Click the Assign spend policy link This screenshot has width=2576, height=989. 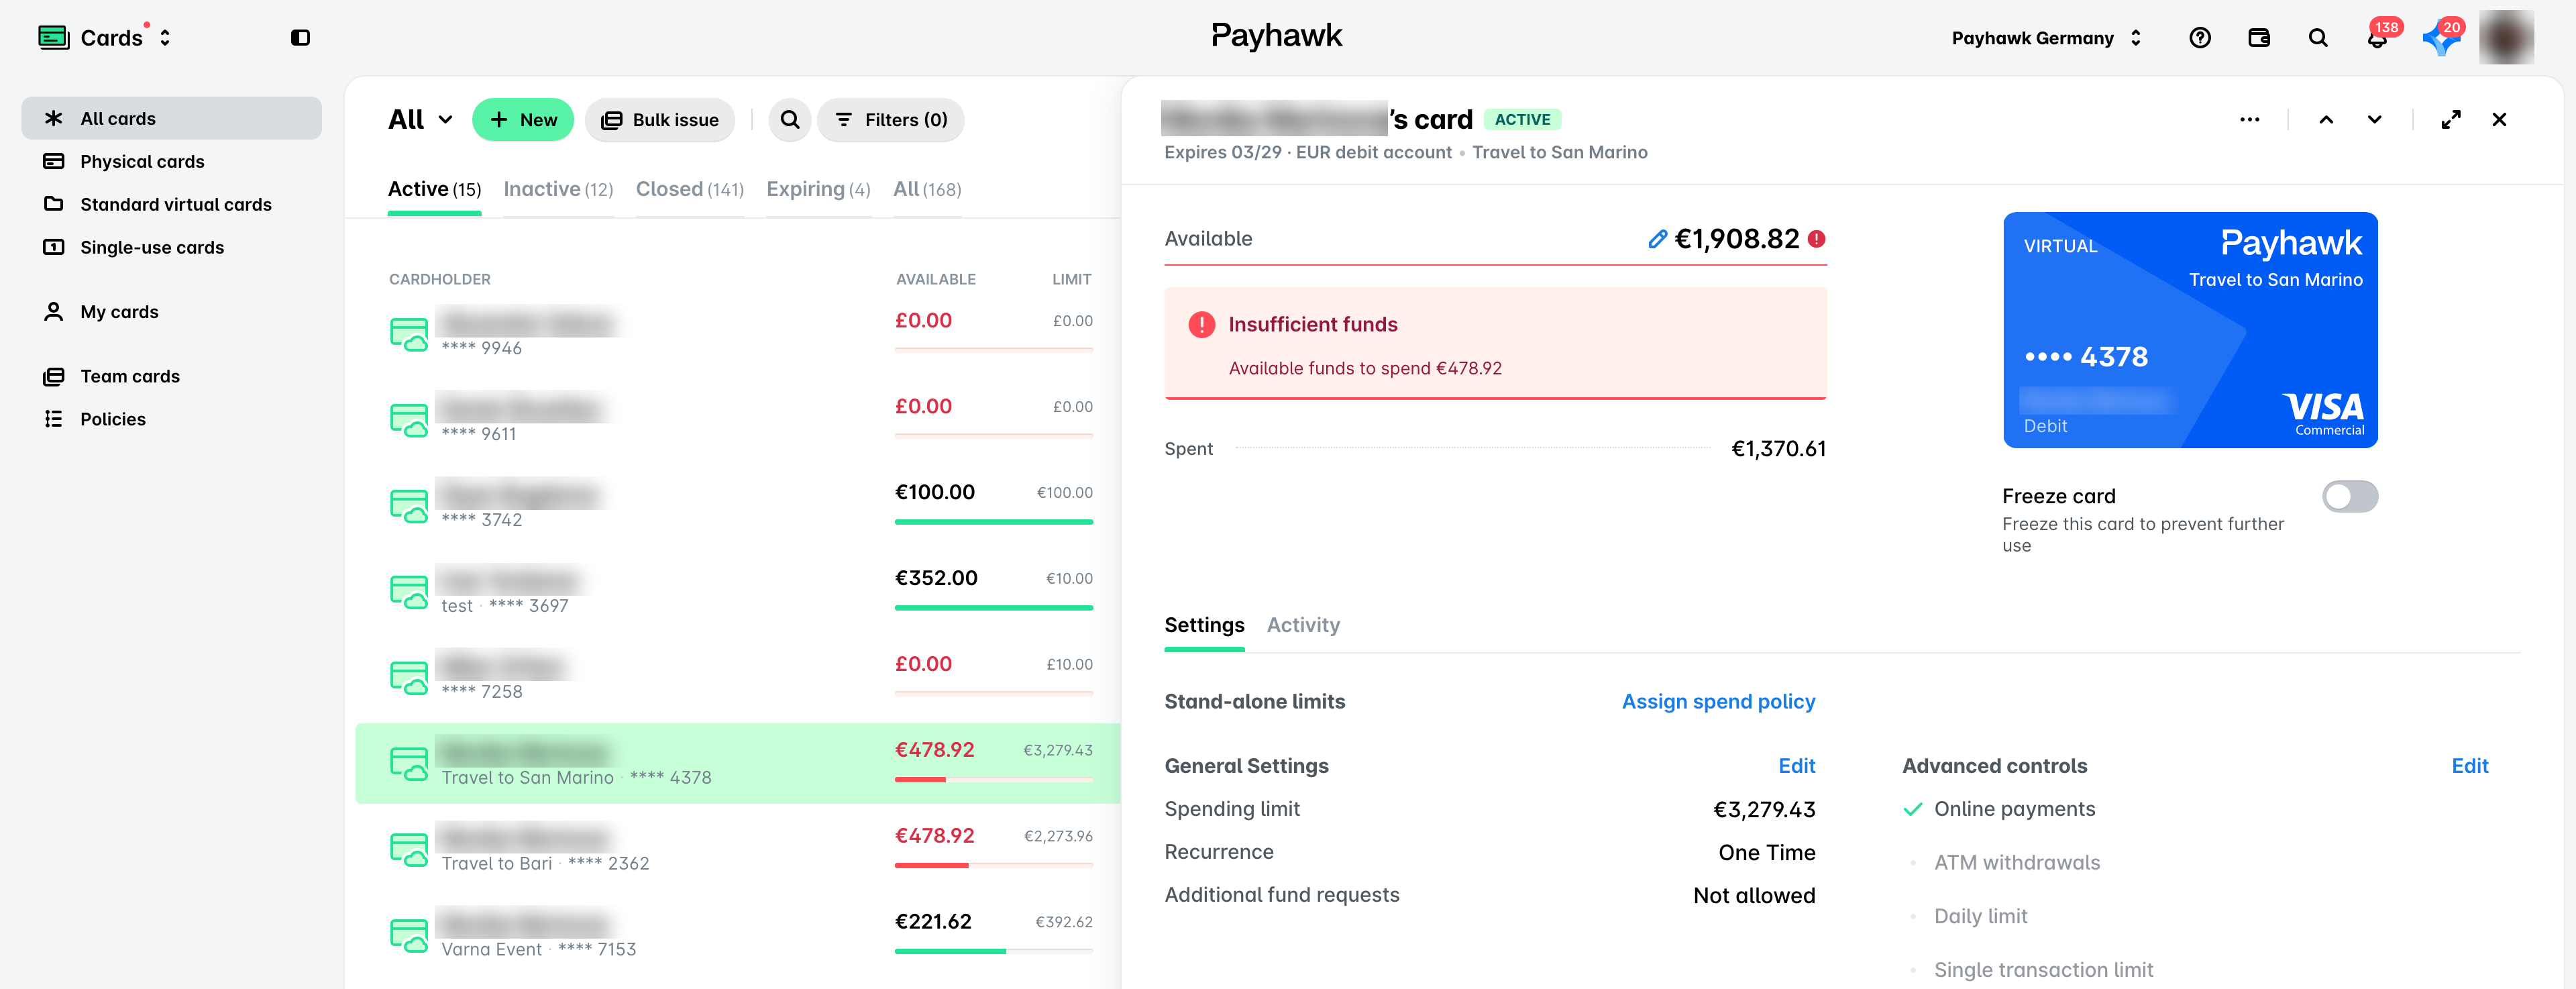(x=1718, y=702)
